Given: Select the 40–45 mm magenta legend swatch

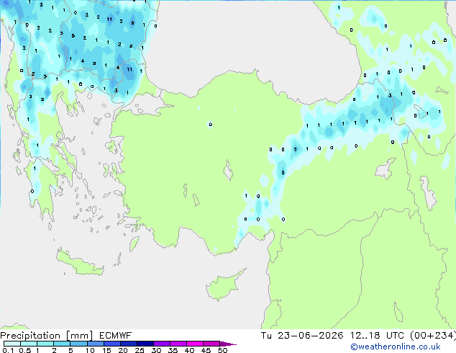Looking at the screenshot, I should (x=195, y=344).
